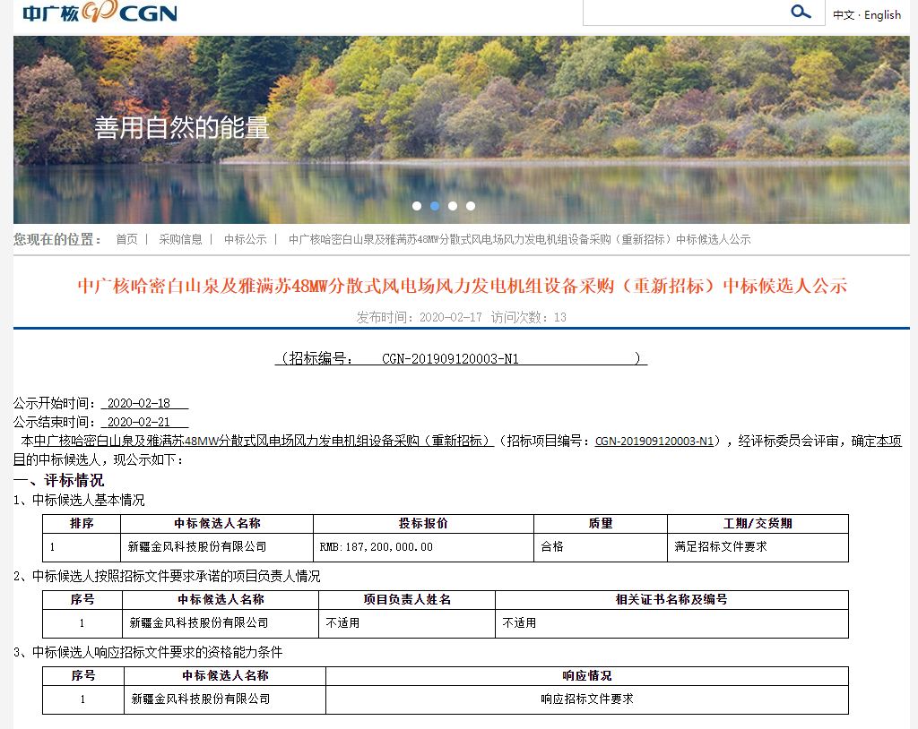Click 工期/交货期 column header
The height and width of the screenshot is (729, 918).
[x=758, y=524]
